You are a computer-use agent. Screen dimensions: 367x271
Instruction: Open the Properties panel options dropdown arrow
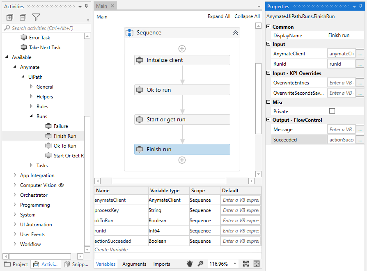tap(354, 7)
